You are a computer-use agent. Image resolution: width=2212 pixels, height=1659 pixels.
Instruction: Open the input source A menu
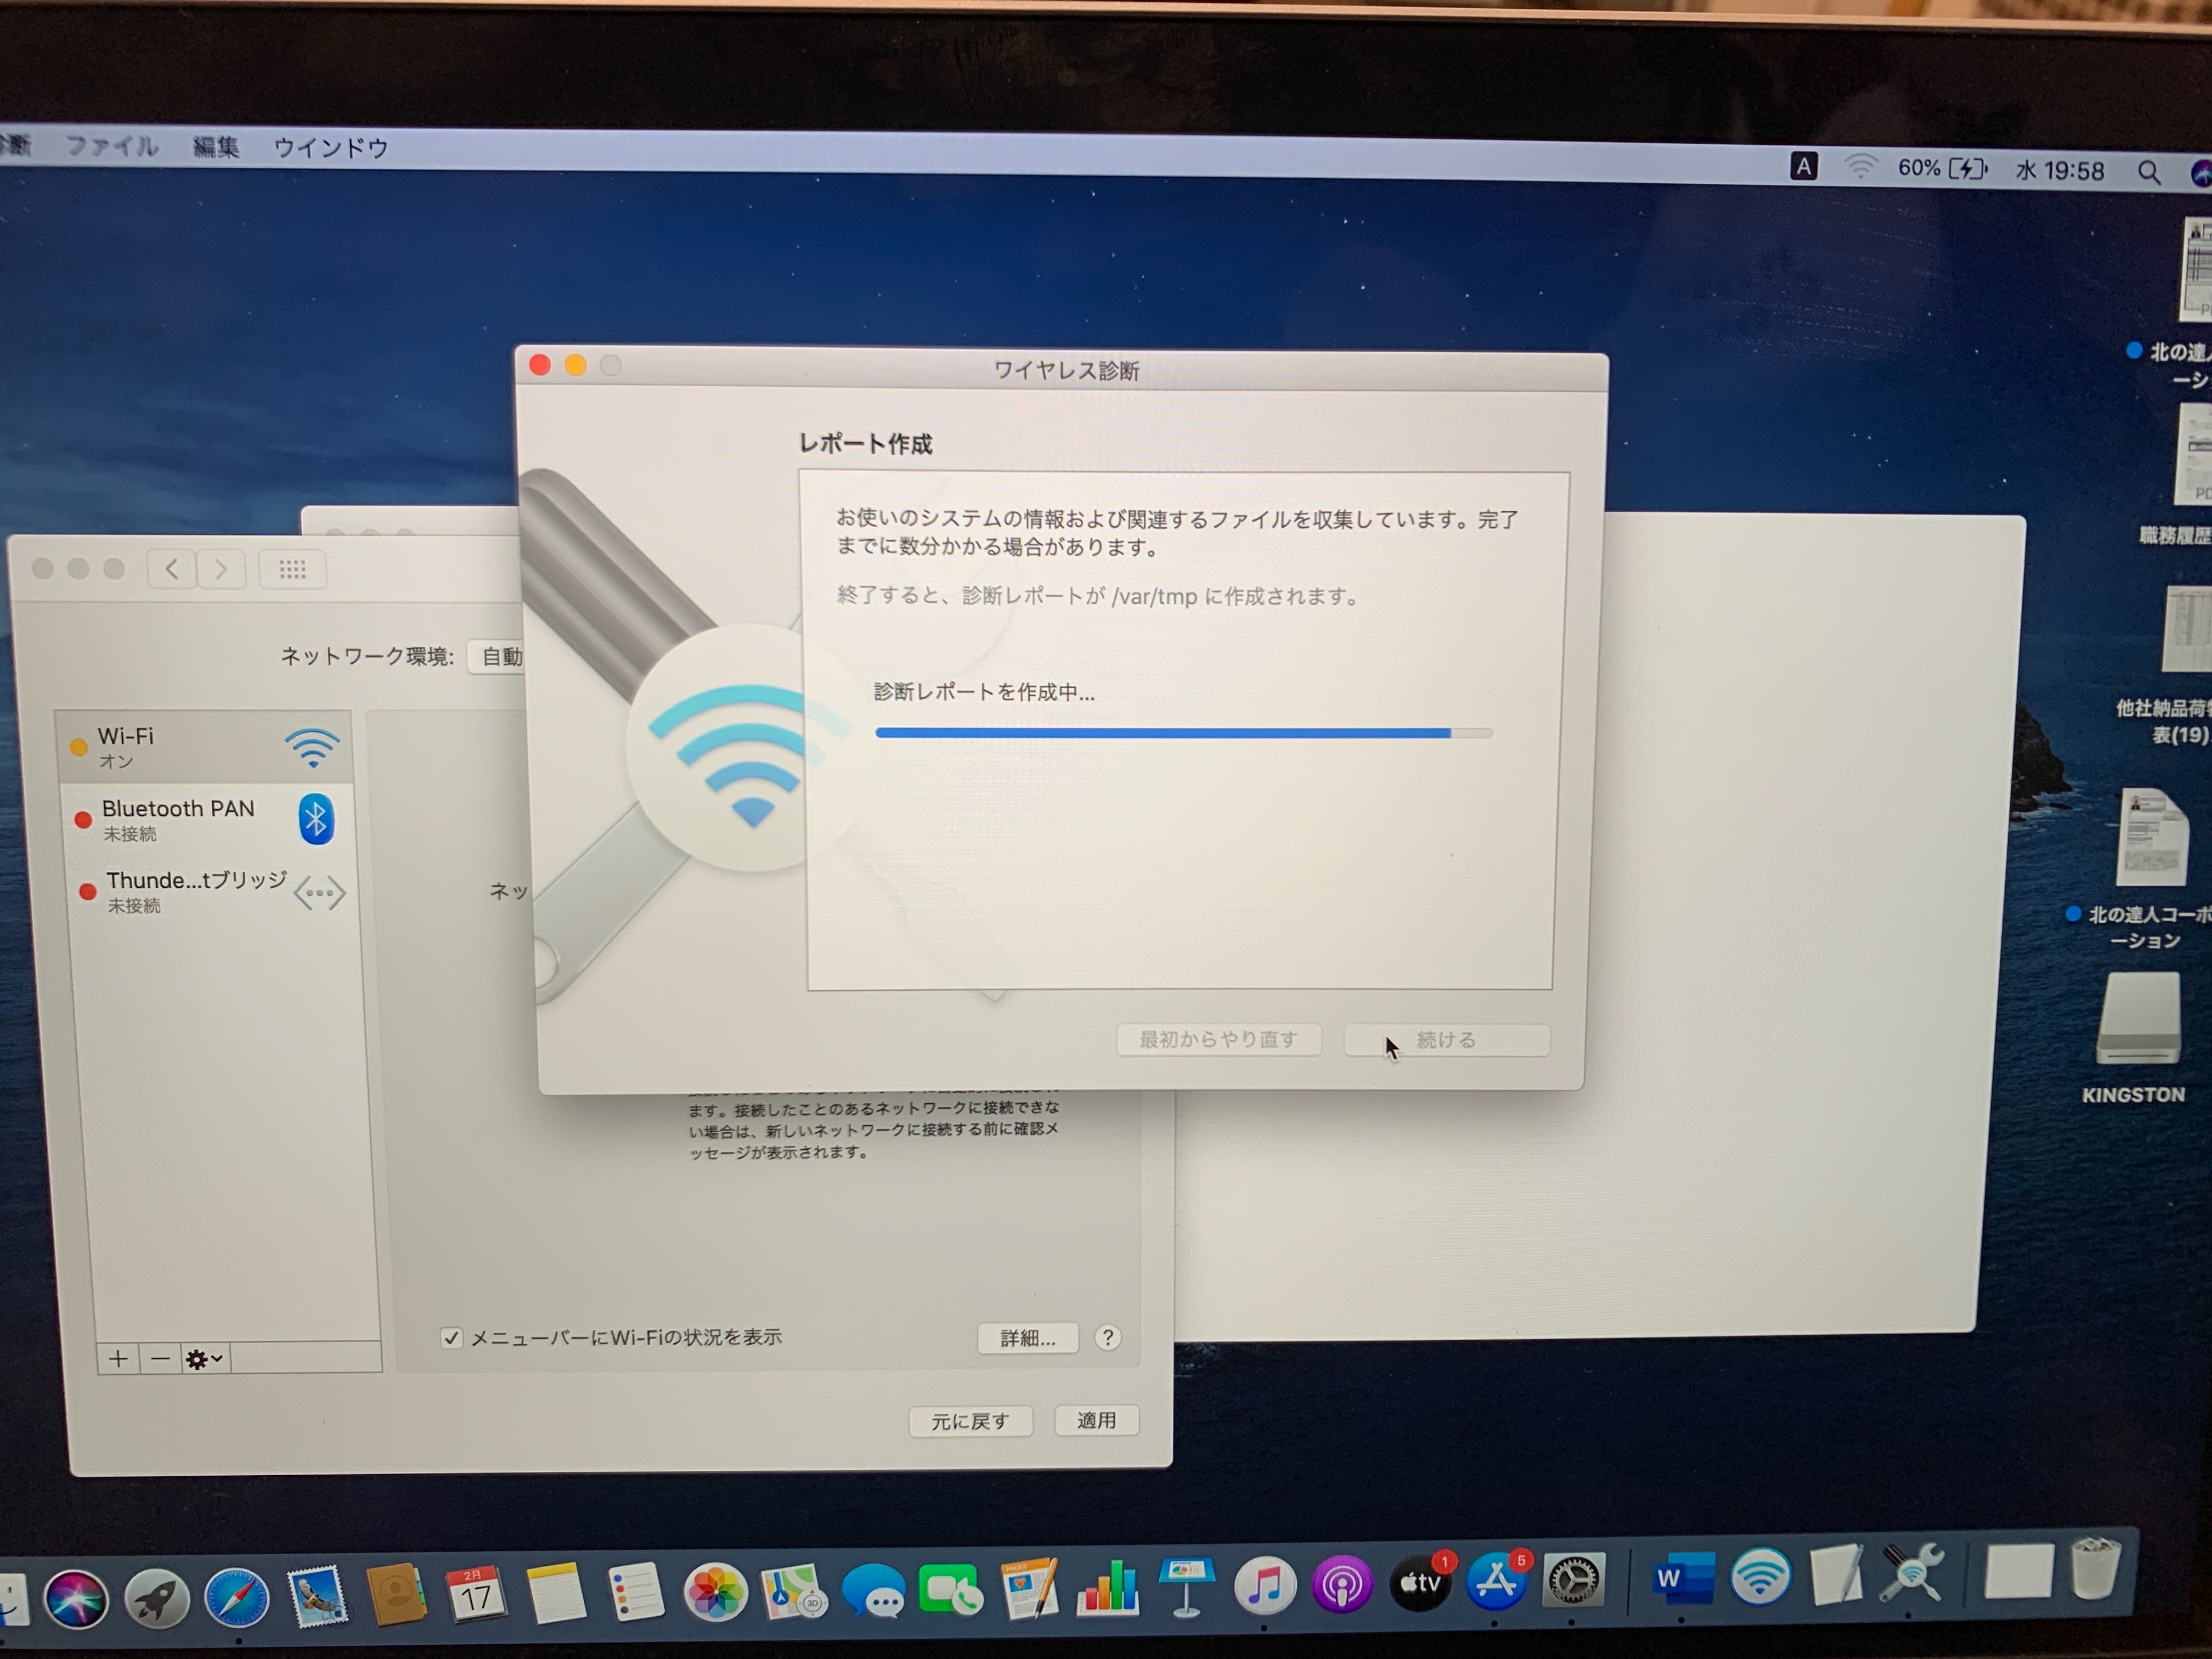pos(1803,167)
